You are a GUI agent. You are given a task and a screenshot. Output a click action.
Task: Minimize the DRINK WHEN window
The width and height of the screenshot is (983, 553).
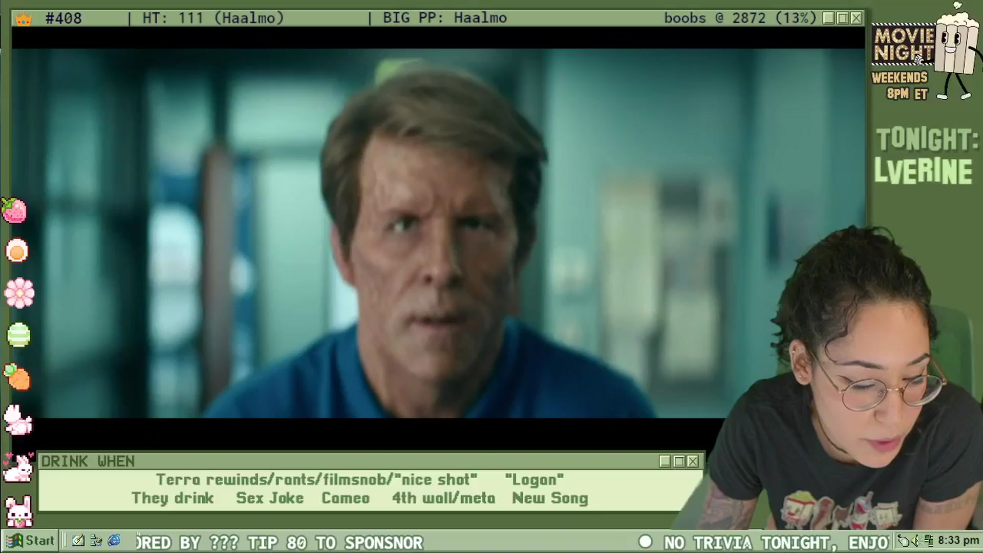665,461
